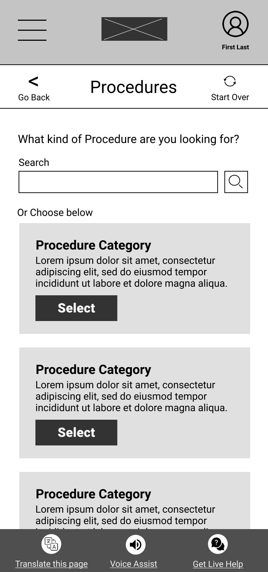Click the translate language icon

point(51,544)
